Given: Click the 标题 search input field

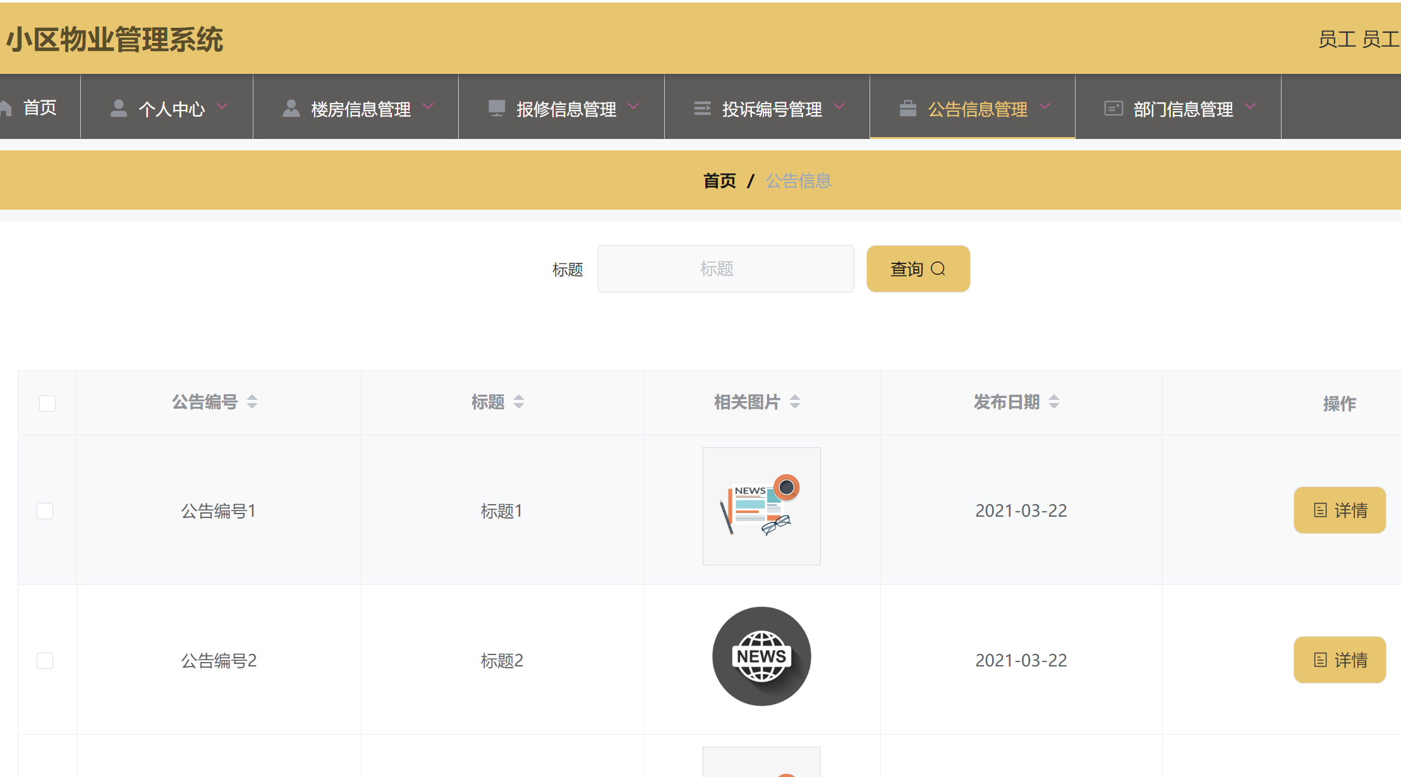Looking at the screenshot, I should point(725,268).
